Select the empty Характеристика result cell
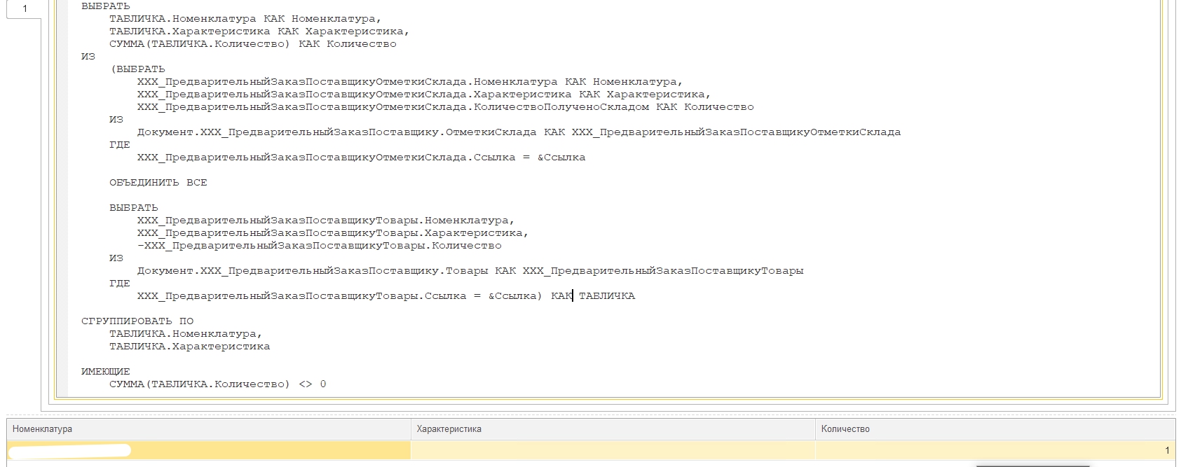 pos(612,450)
